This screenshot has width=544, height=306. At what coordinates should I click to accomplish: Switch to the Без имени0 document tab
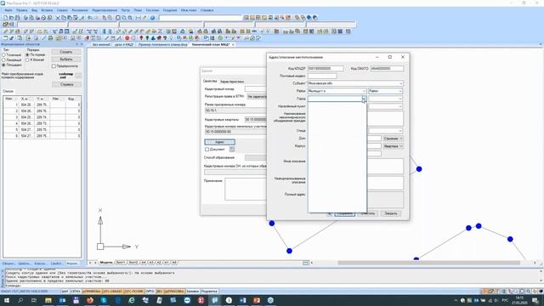click(101, 45)
